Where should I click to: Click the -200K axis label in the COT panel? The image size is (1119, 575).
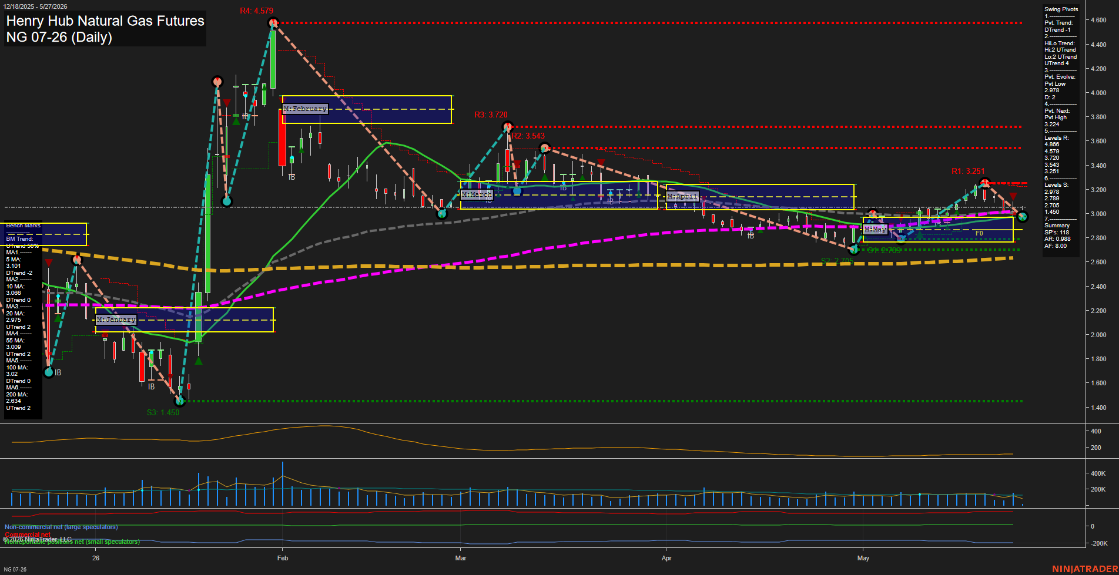pyautogui.click(x=1099, y=543)
